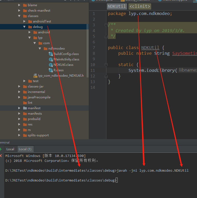Viewport: 197px width, 198px height.
Task: Collapse the debug folder arrow
Action: click(x=24, y=27)
